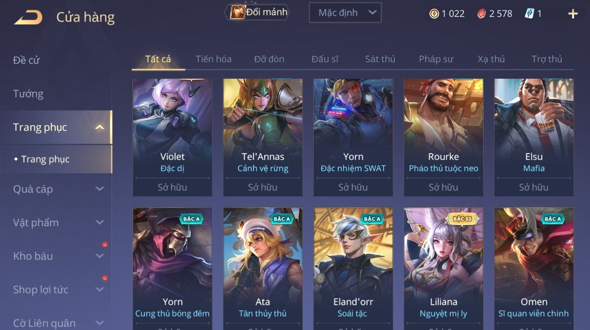Add currency with the plus icon

point(573,13)
